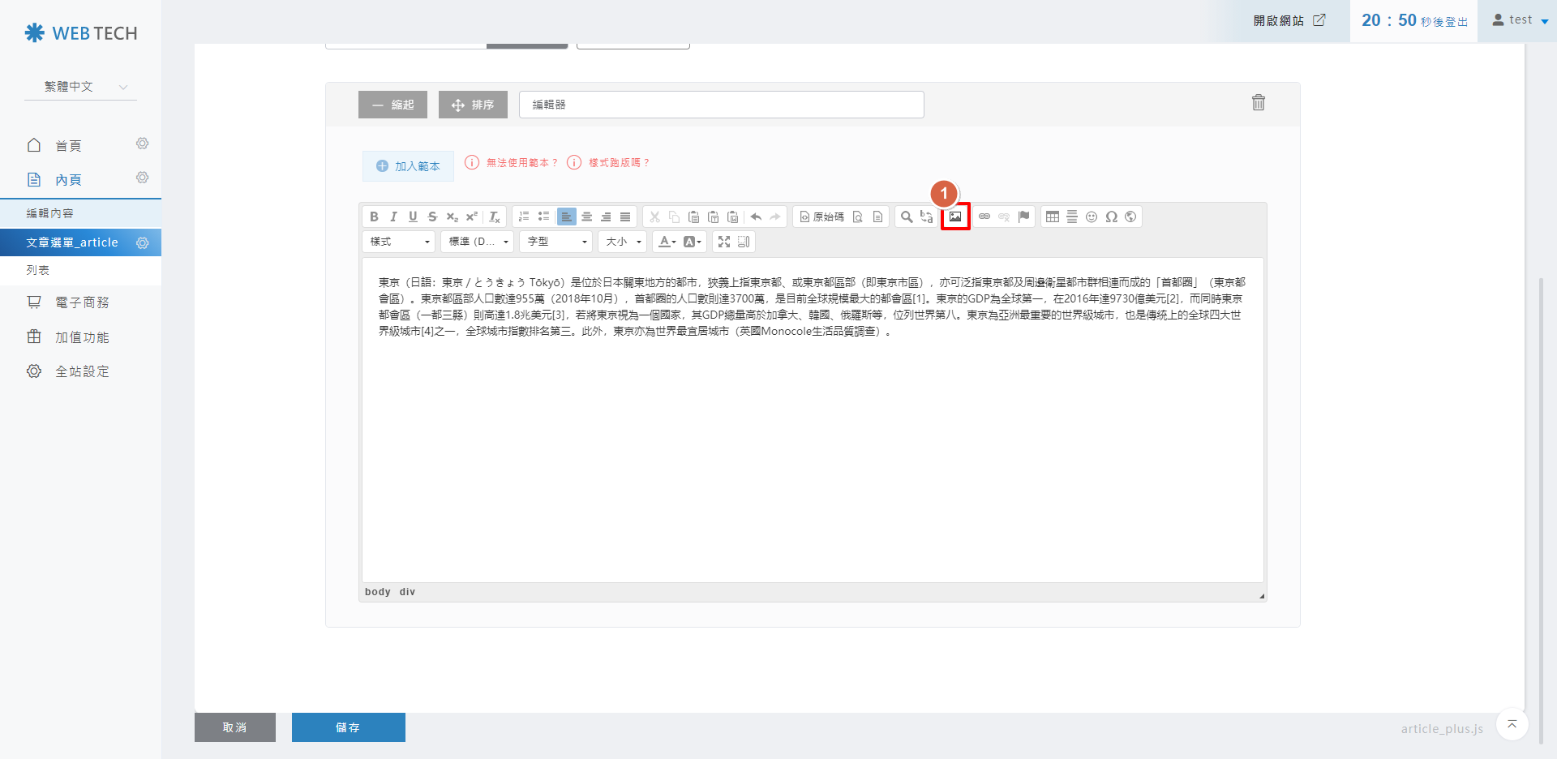The width and height of the screenshot is (1557, 759).
Task: Toggle italic formatting
Action: [x=393, y=217]
